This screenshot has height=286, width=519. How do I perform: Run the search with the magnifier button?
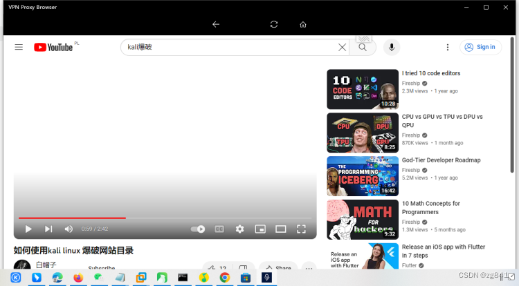coord(363,47)
